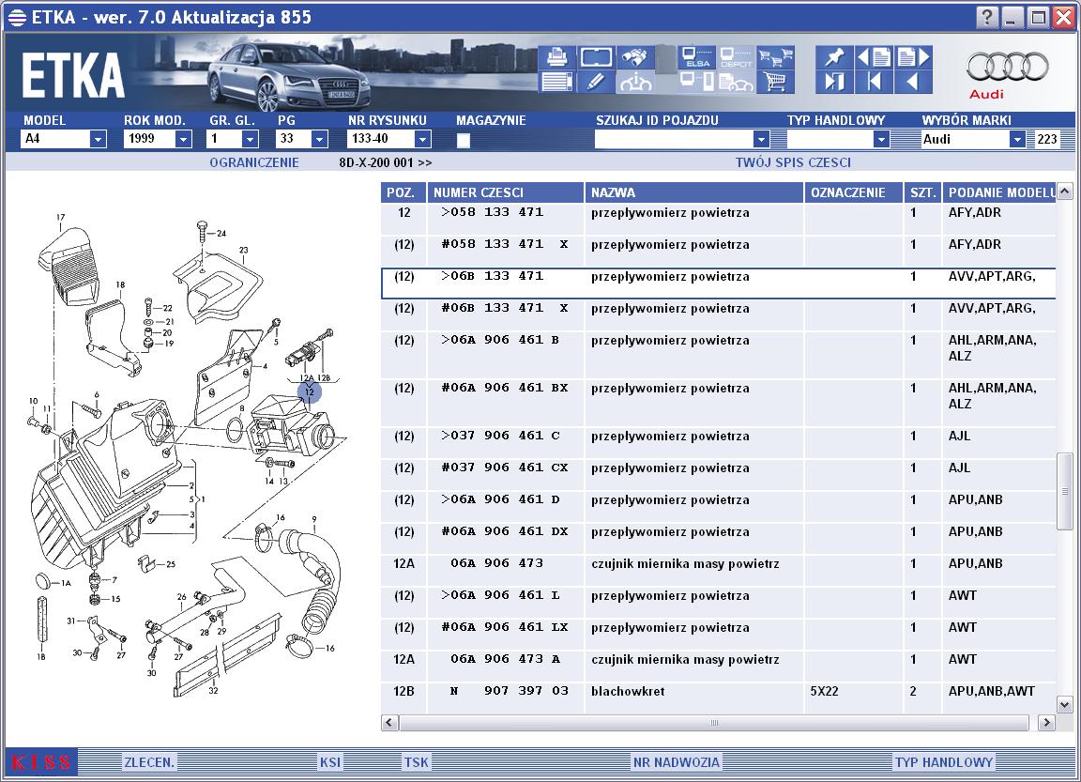The width and height of the screenshot is (1081, 782).
Task: Click the NAZWA column header
Action: (x=694, y=192)
